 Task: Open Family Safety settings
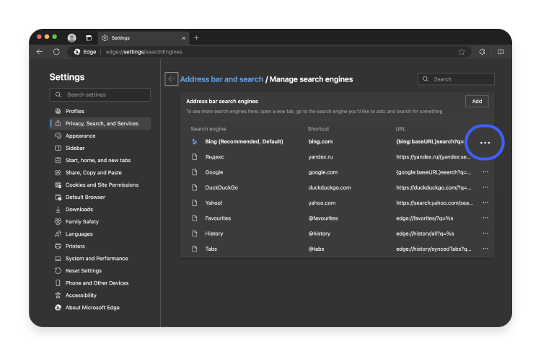point(100,221)
